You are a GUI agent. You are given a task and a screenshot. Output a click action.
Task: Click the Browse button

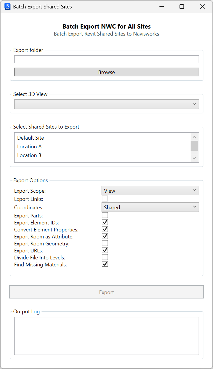click(106, 72)
